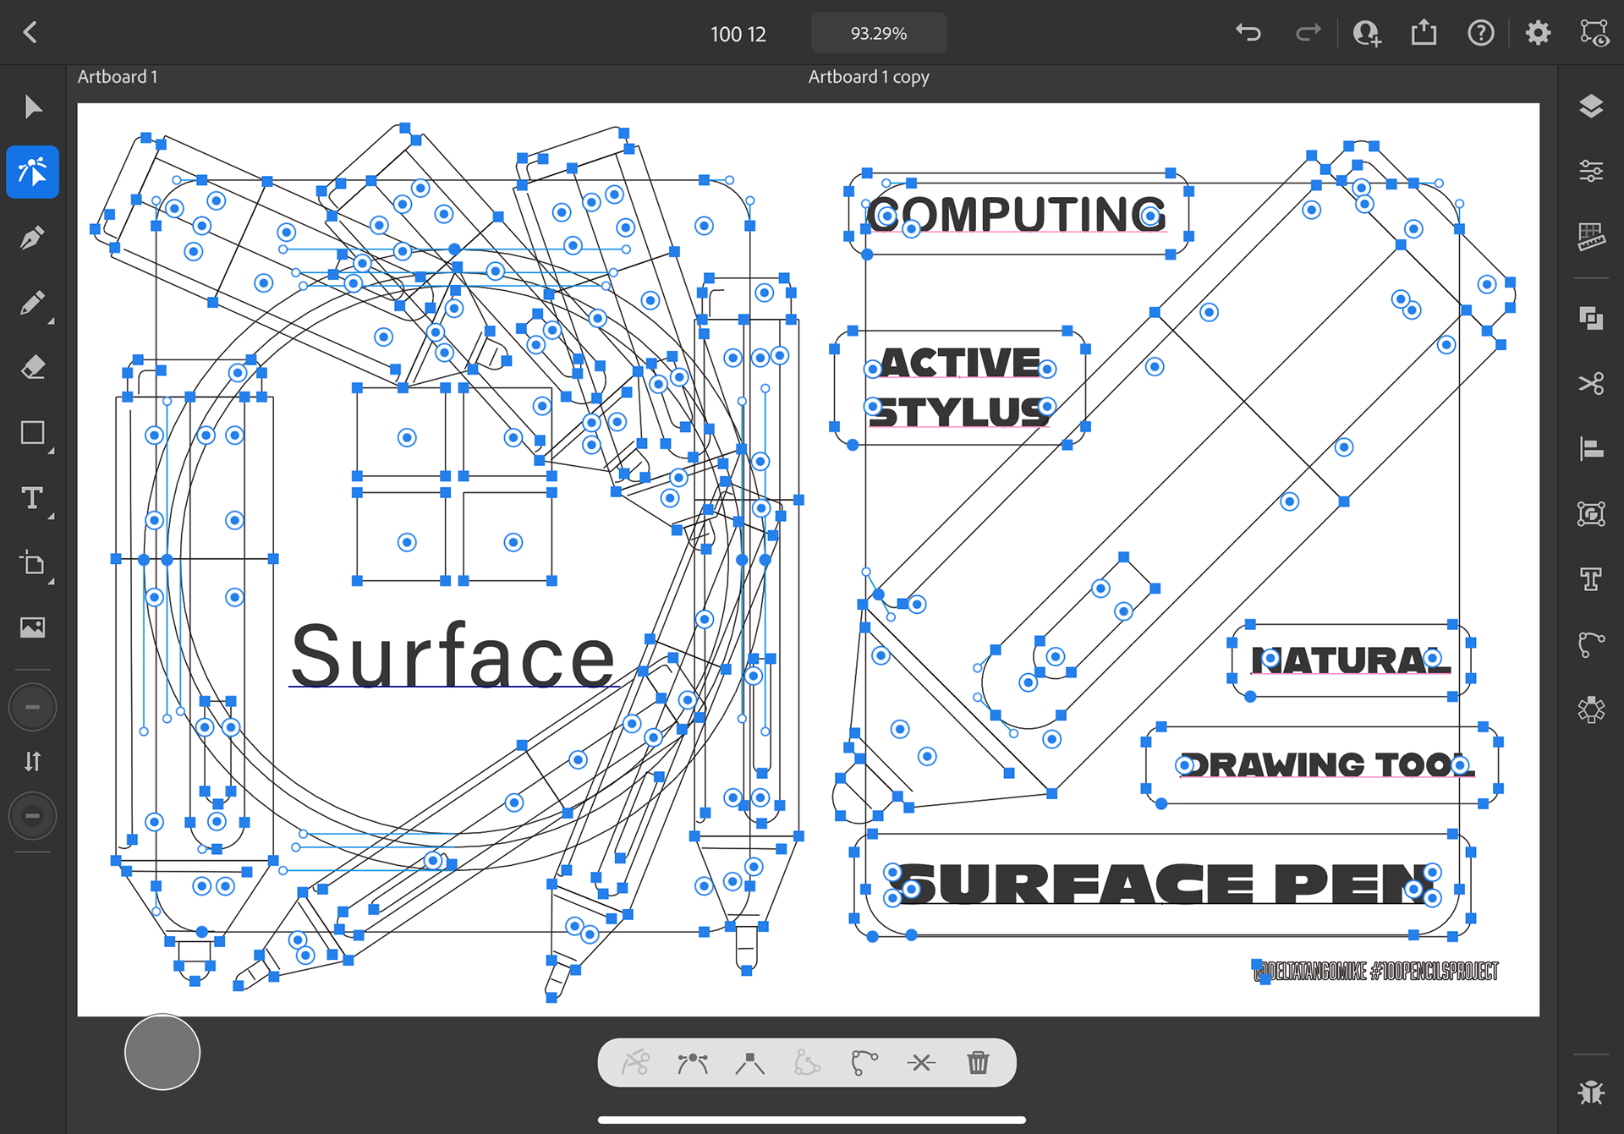Convert selected anchors to smooth
The height and width of the screenshot is (1134, 1624).
pyautogui.click(x=693, y=1062)
